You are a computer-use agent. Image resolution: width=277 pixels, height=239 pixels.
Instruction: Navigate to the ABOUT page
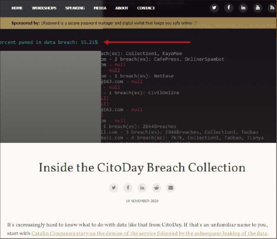122,8
